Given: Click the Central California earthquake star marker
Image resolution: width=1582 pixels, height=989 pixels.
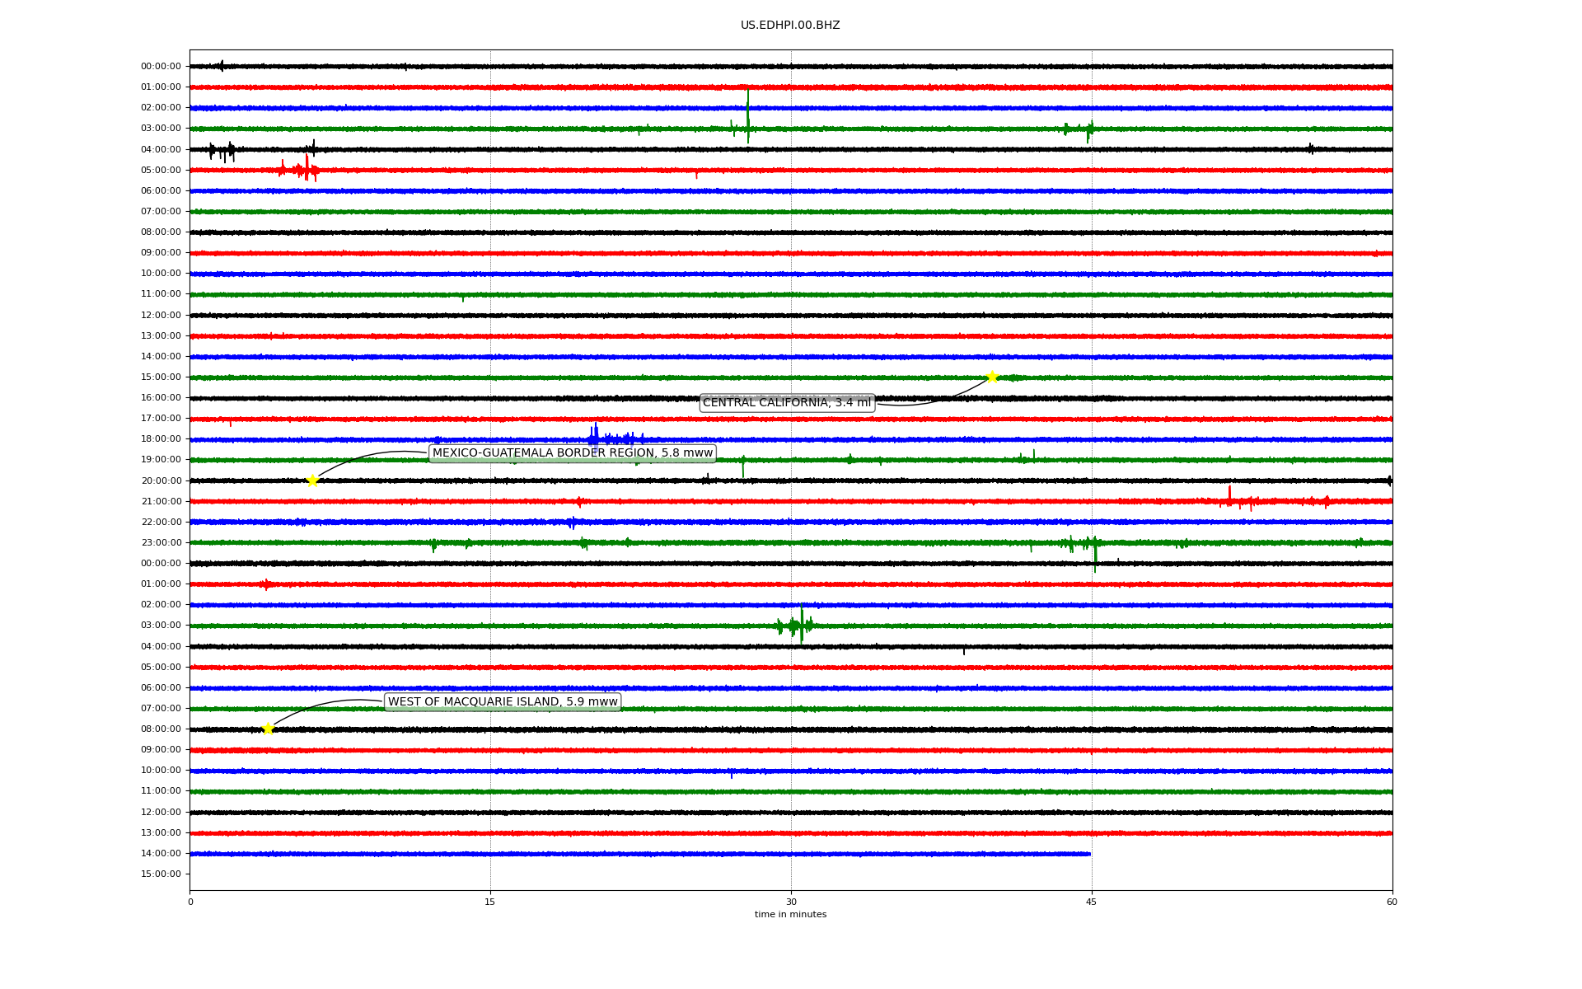Looking at the screenshot, I should tap(992, 377).
